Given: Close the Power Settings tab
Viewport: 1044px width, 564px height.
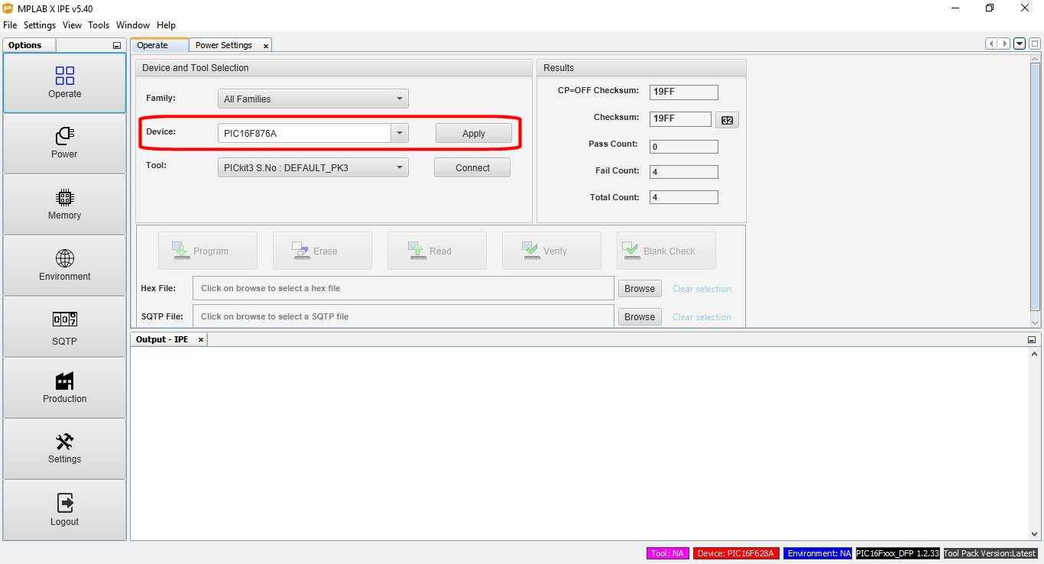Looking at the screenshot, I should [x=266, y=46].
